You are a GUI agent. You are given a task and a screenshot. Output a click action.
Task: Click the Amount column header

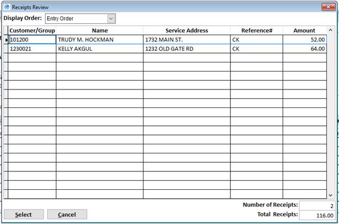304,30
